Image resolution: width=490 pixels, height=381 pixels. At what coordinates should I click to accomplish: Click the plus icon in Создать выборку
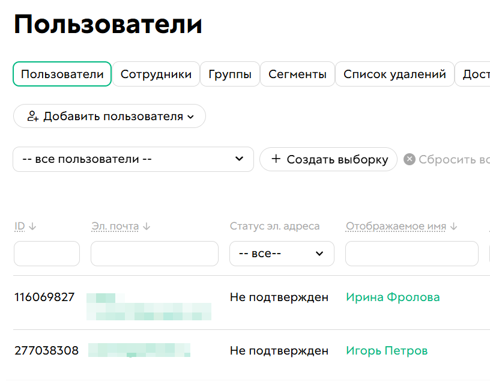coord(276,159)
